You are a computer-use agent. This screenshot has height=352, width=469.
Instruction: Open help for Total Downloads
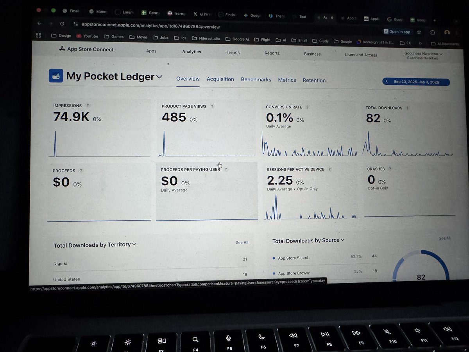tap(408, 108)
